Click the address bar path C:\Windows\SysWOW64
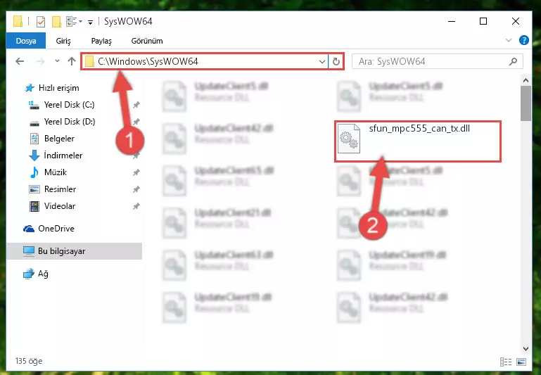This screenshot has width=541, height=375. (148, 61)
